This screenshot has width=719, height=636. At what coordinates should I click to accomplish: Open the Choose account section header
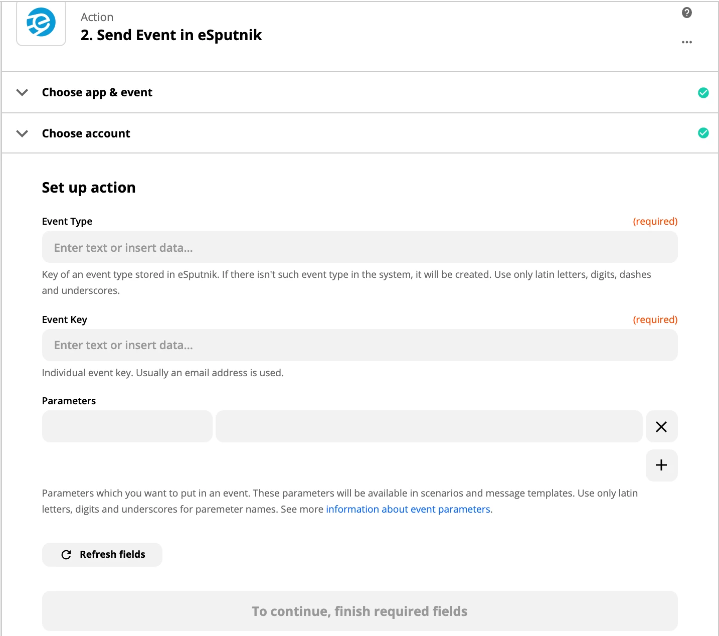pos(86,133)
